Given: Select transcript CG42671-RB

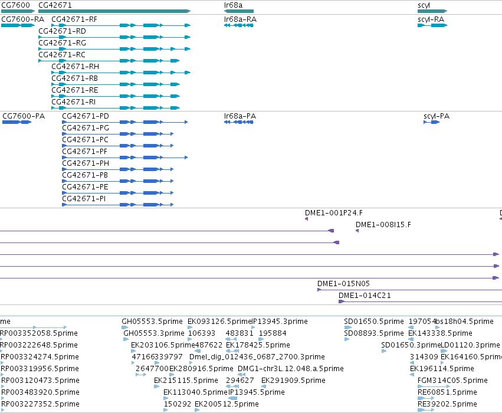Looking at the screenshot, I should (74, 78).
